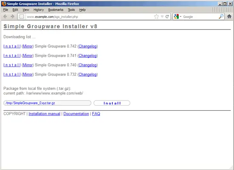The image size is (234, 170).
Task: Open the Bookmarks menu
Action: [56, 10]
